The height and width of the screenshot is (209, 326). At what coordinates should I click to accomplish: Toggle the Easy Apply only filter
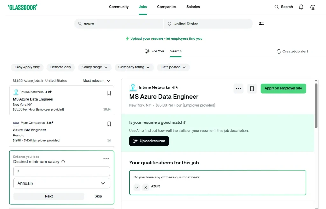[x=27, y=67]
